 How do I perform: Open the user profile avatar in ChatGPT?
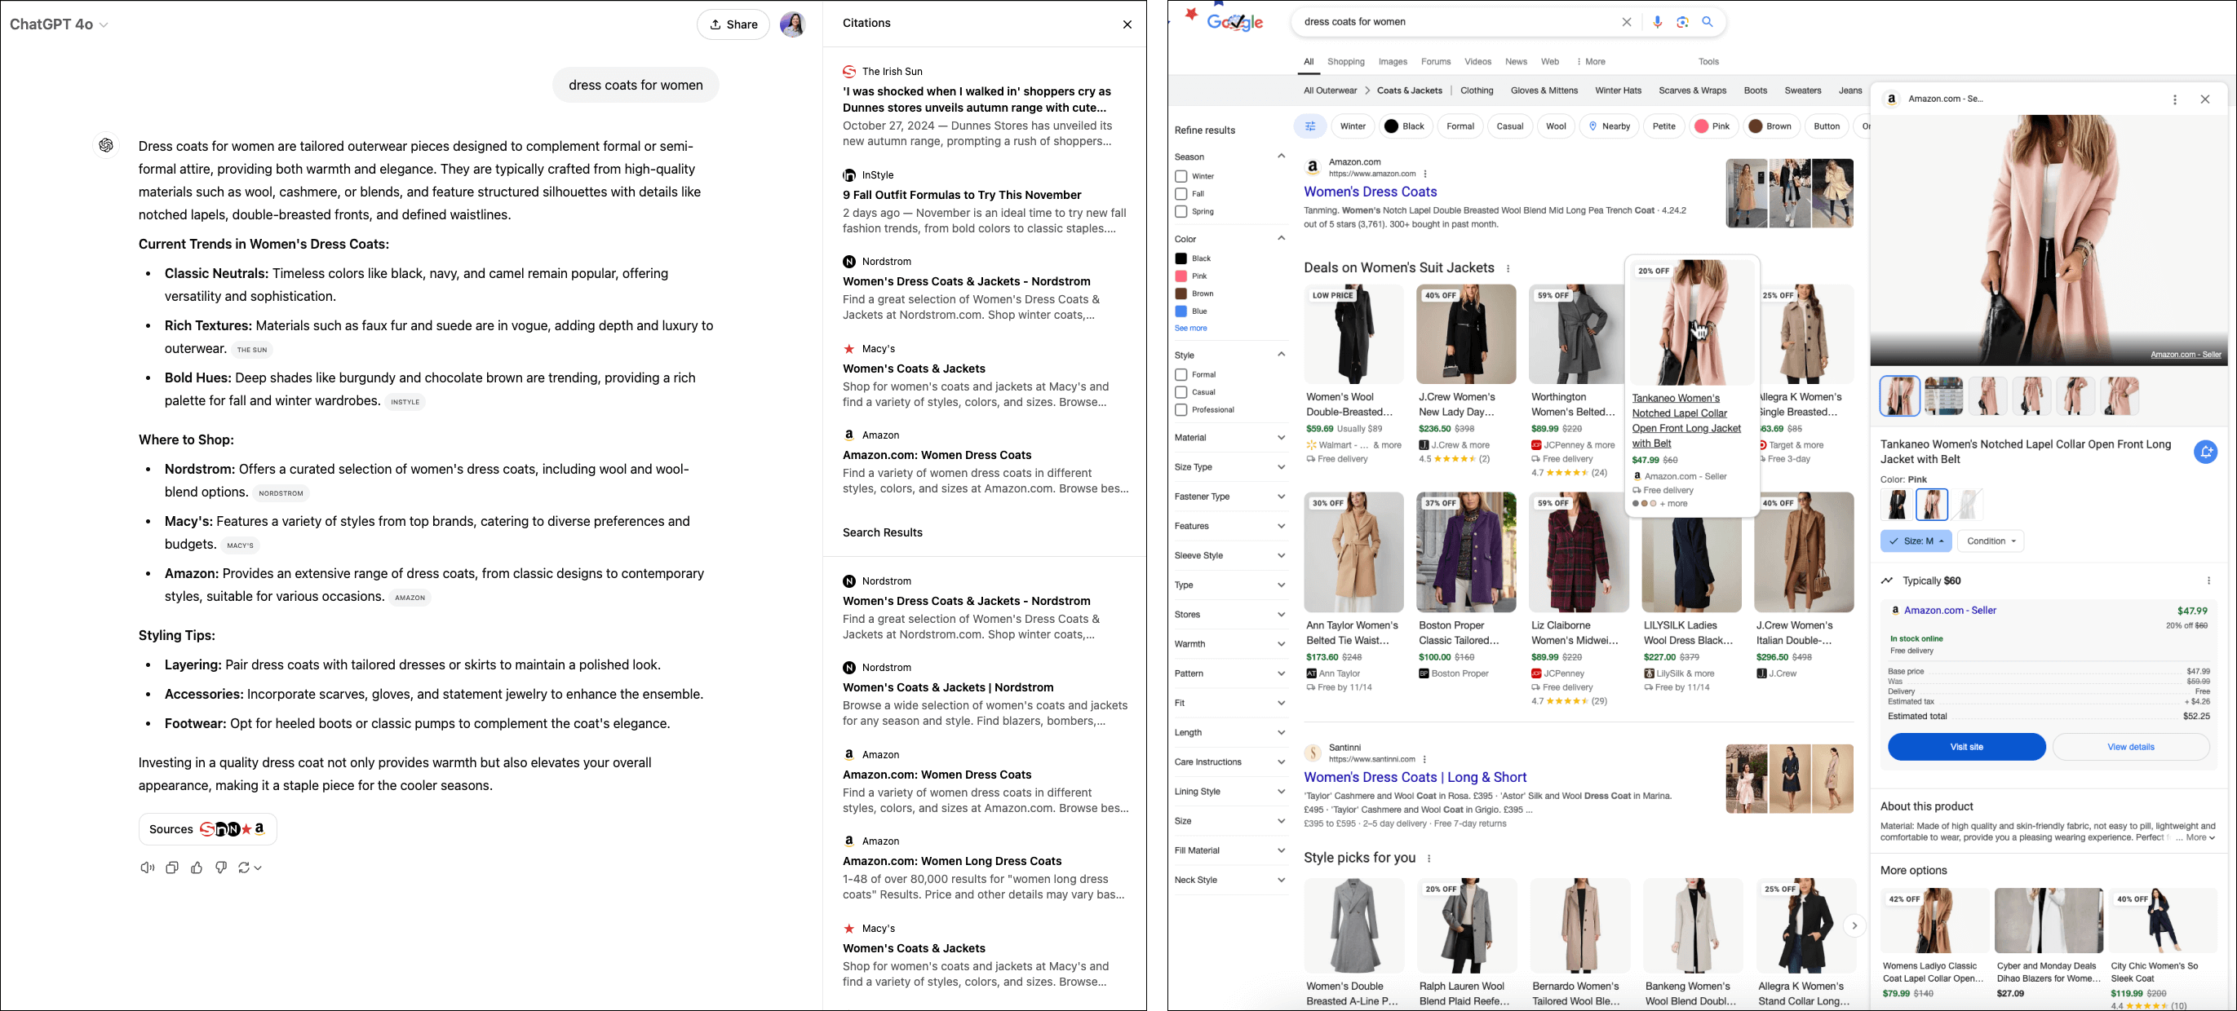tap(793, 24)
